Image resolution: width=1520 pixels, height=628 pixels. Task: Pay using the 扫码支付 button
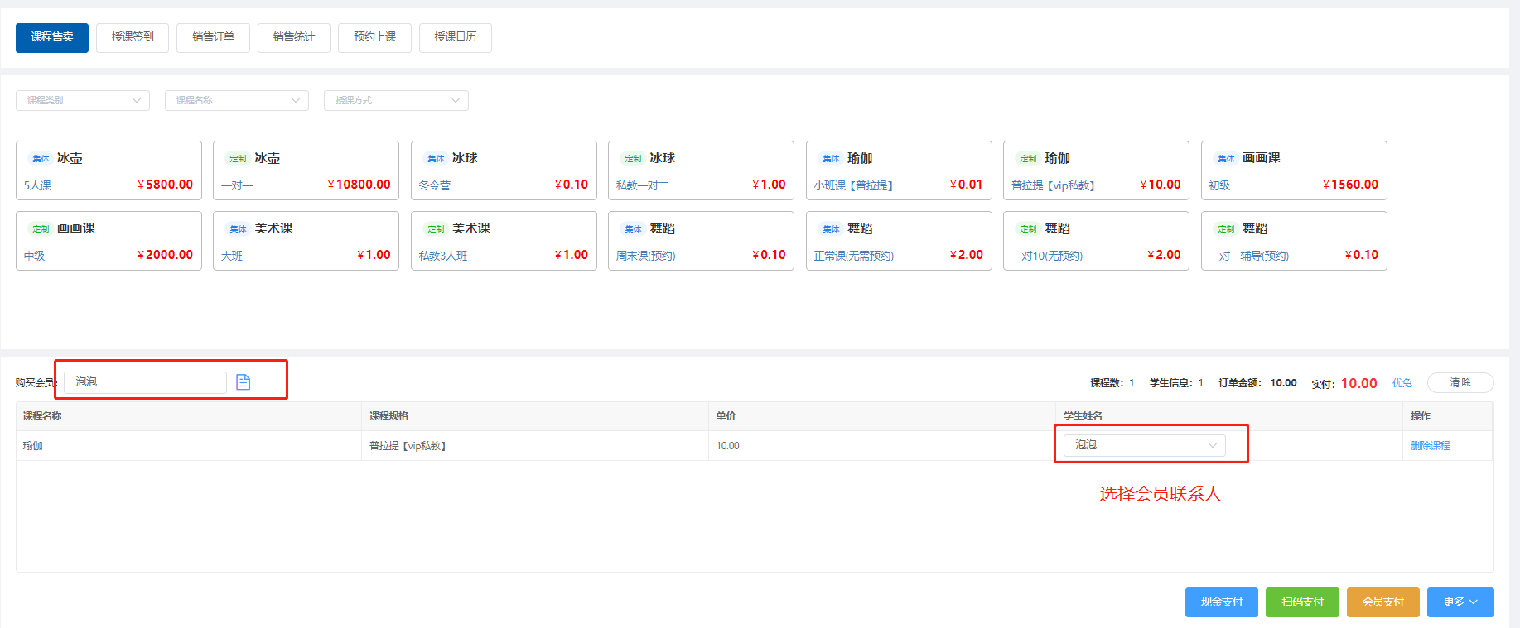point(1301,602)
